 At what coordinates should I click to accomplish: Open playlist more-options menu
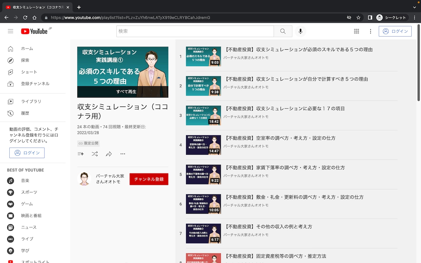click(x=123, y=154)
